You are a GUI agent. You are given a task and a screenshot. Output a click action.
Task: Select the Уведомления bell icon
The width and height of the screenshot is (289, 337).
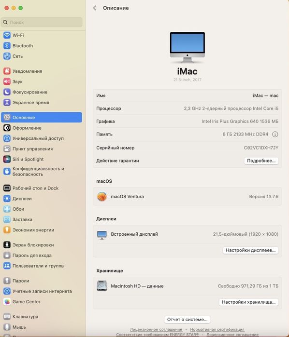[7, 71]
